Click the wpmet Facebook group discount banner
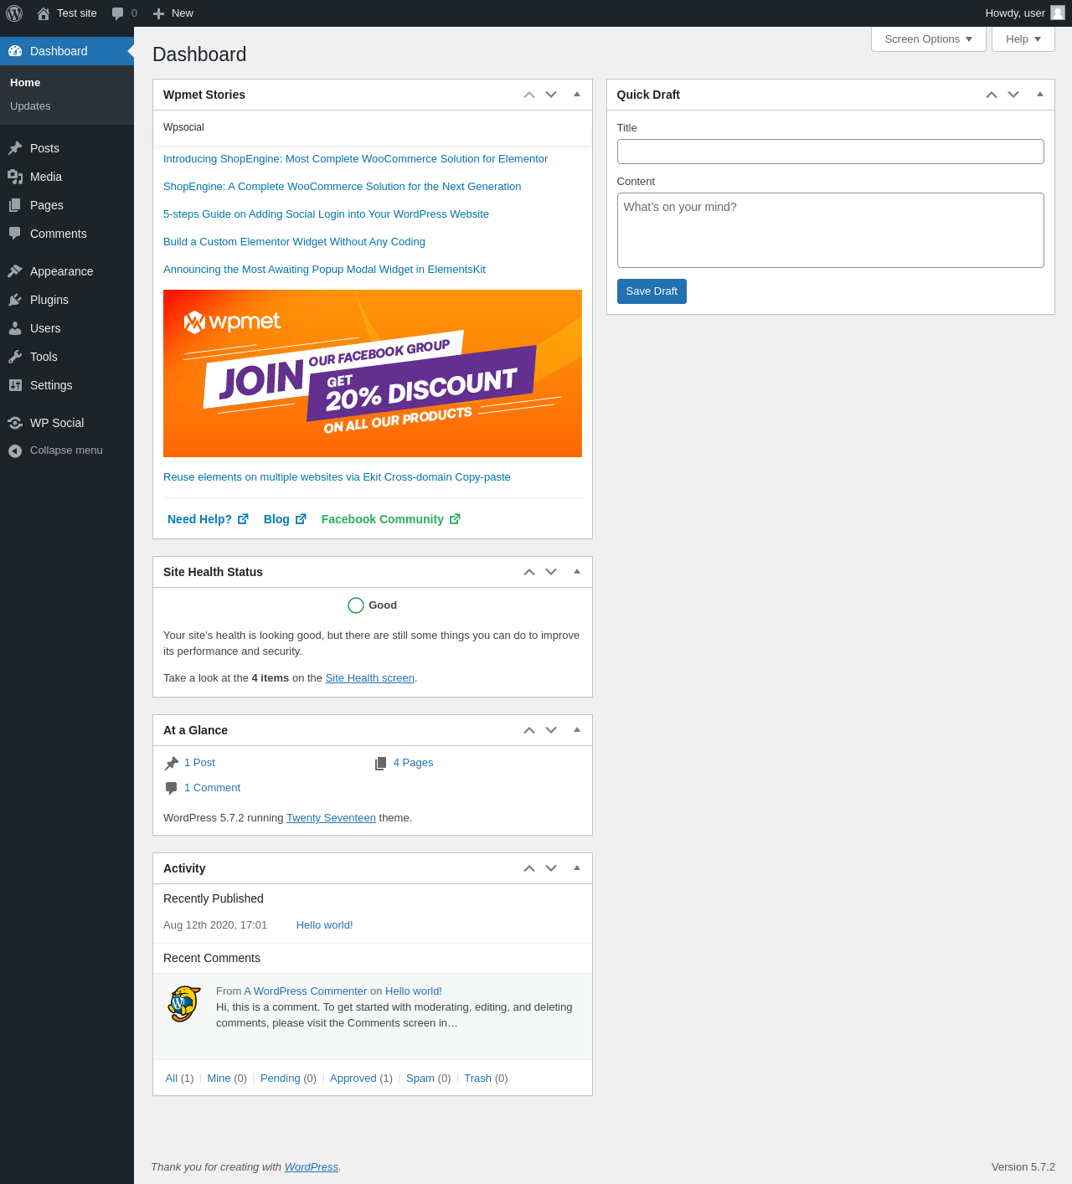 click(x=373, y=373)
